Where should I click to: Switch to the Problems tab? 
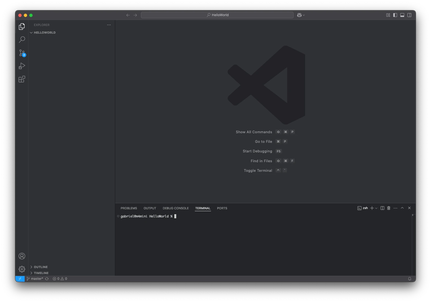[129, 208]
